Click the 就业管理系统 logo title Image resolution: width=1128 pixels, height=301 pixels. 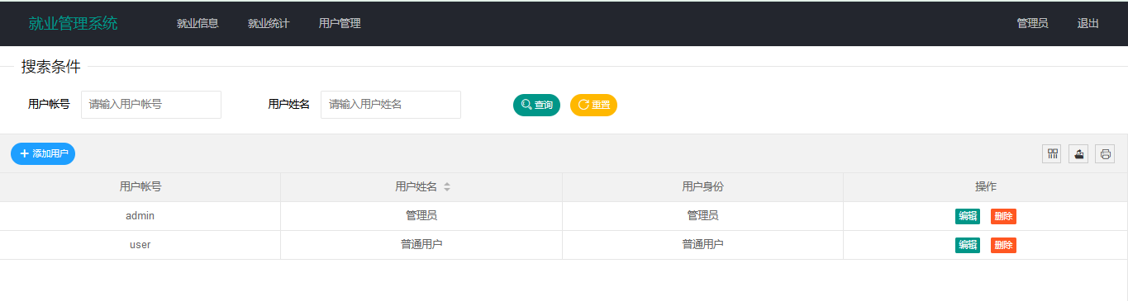pos(74,23)
